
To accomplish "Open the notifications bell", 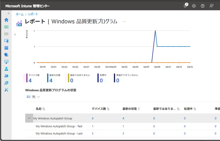I will [x=185, y=6].
